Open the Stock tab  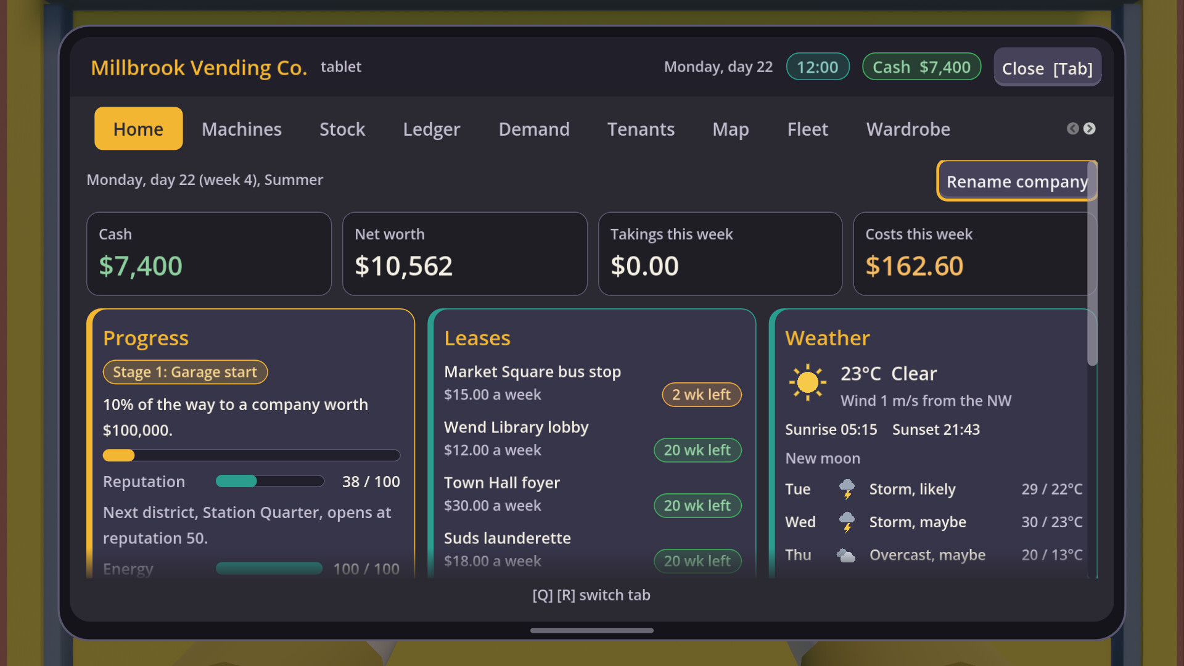point(342,129)
